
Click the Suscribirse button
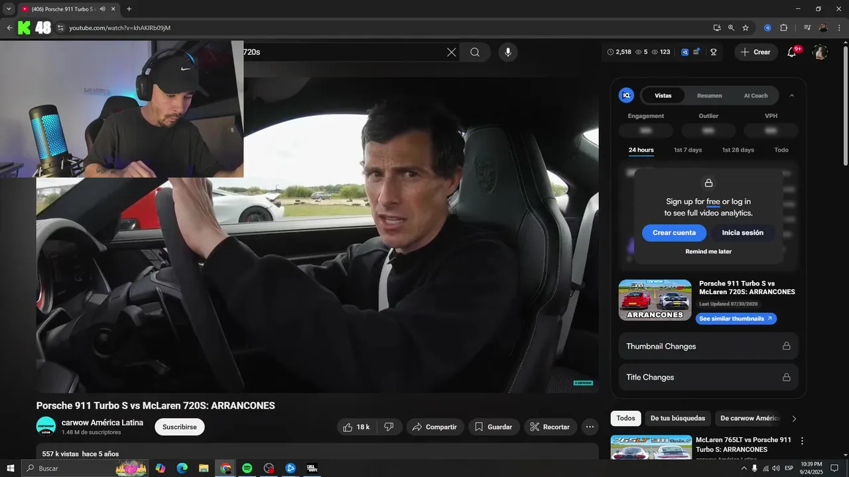[180, 427]
